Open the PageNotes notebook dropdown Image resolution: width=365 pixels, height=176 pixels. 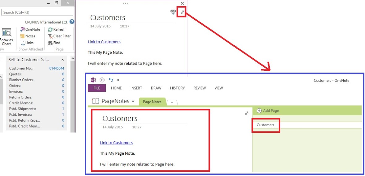(x=133, y=101)
